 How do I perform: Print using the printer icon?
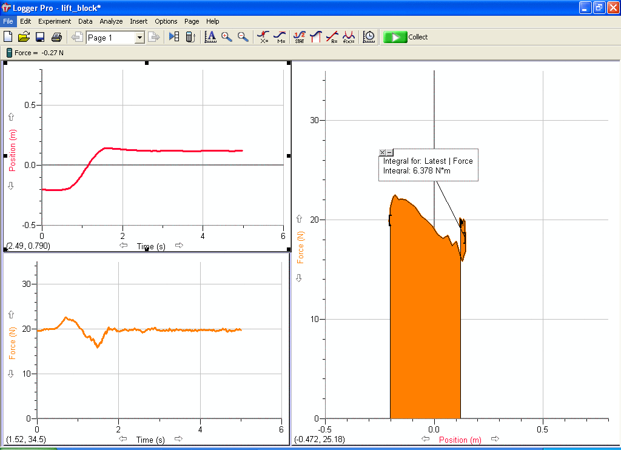pyautogui.click(x=56, y=37)
